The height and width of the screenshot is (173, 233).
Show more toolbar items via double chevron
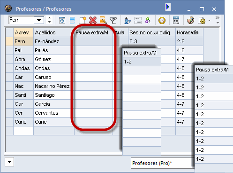click(x=218, y=17)
